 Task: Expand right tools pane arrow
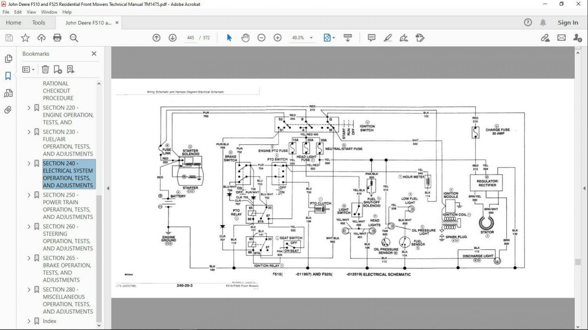pos(584,188)
